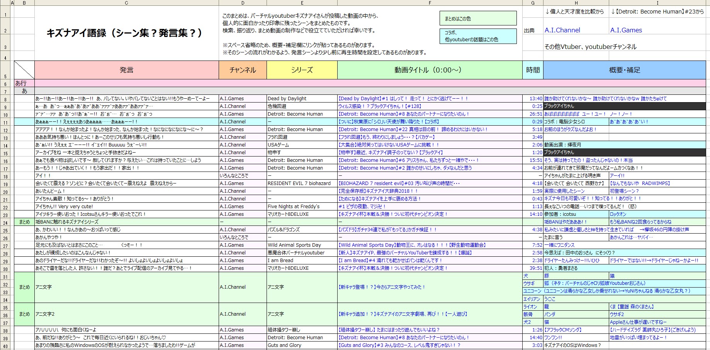Screen dimensions: 710x350
Task: Select row 24 header
Action: coord(5,222)
